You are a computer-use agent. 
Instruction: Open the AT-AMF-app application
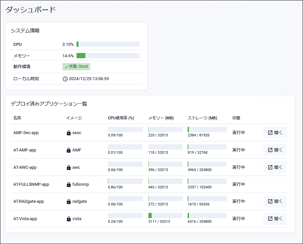click(x=275, y=150)
